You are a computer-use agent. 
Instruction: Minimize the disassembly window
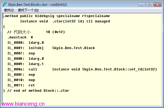click(142, 5)
